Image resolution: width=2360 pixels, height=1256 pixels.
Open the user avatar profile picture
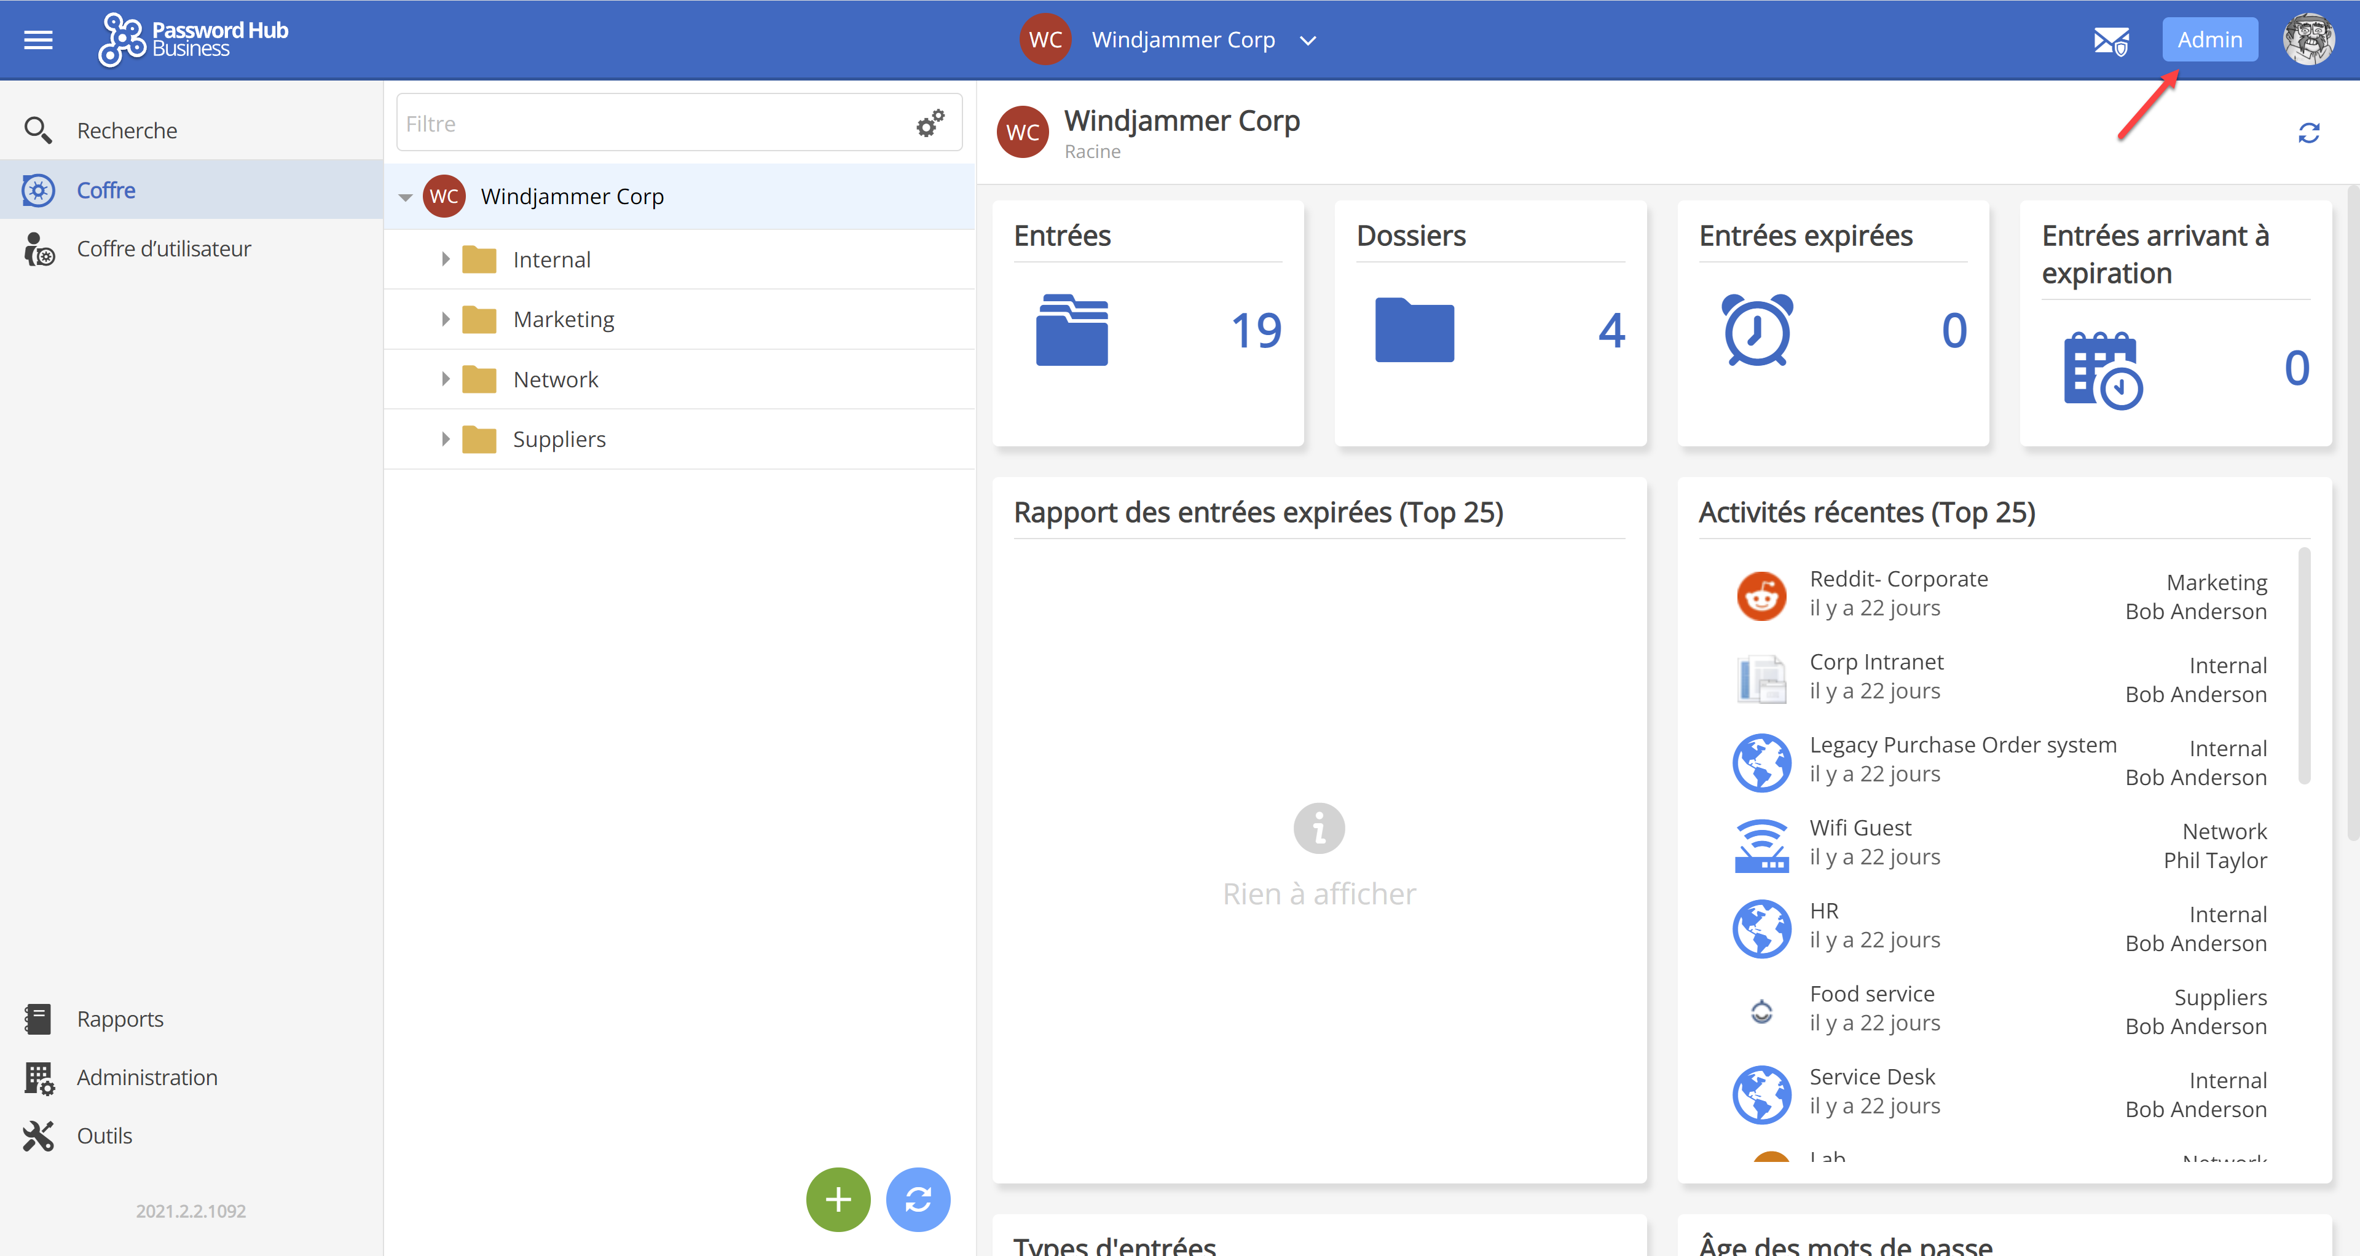(2308, 39)
